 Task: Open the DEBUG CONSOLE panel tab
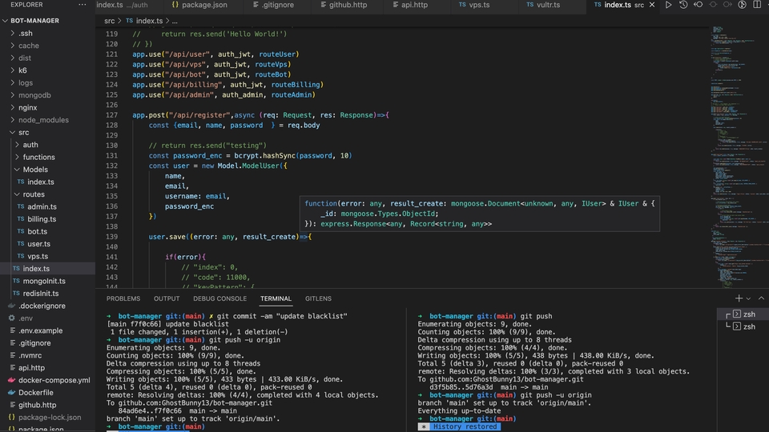(219, 298)
